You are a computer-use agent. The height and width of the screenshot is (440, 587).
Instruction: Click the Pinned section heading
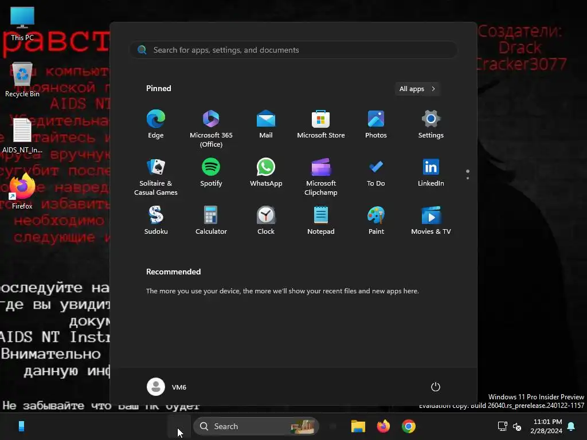click(158, 88)
